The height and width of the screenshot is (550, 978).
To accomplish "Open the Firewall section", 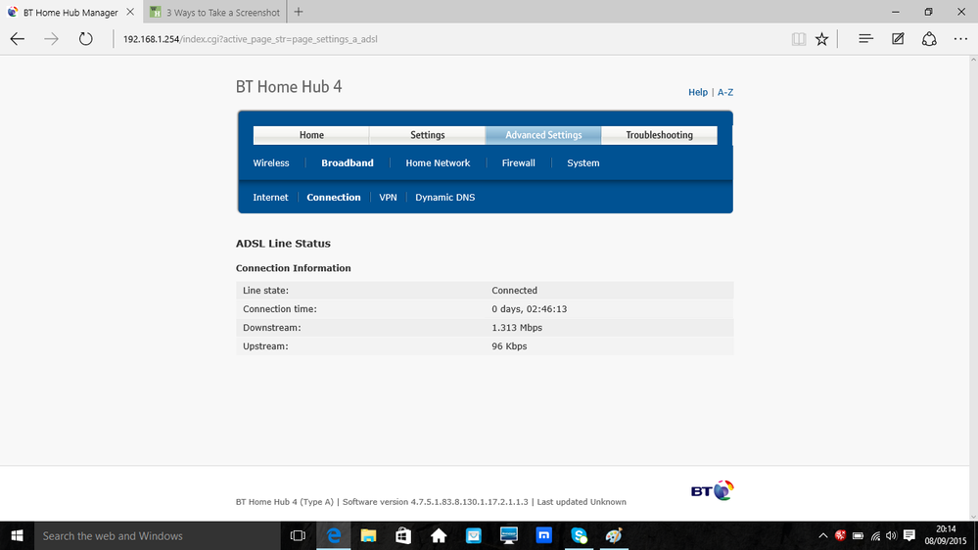I will [518, 162].
